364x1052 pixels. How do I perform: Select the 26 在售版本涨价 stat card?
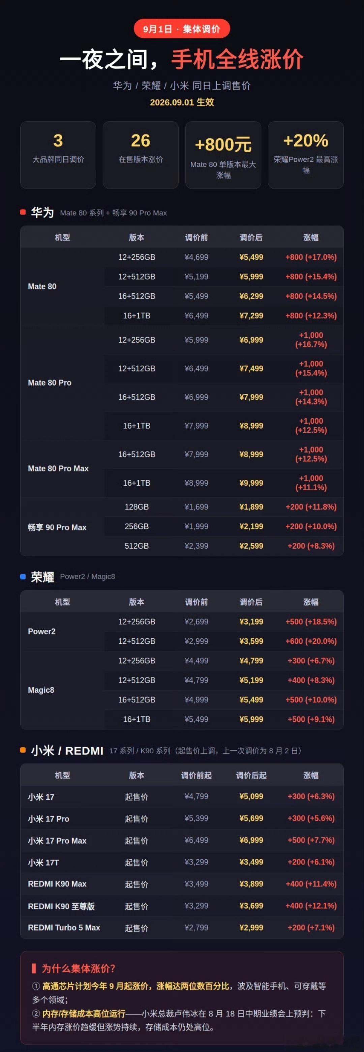pos(141,155)
